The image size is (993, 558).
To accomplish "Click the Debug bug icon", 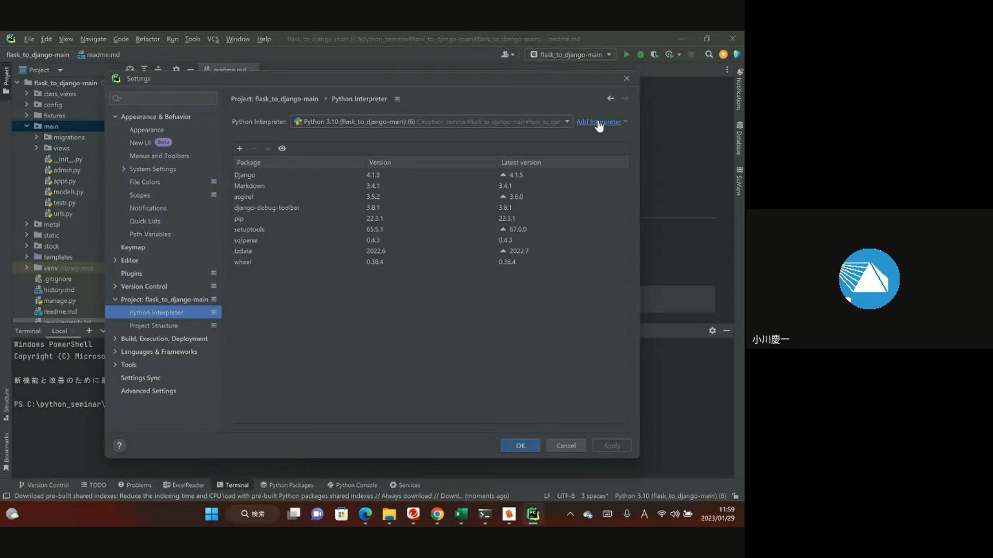I will coord(640,54).
